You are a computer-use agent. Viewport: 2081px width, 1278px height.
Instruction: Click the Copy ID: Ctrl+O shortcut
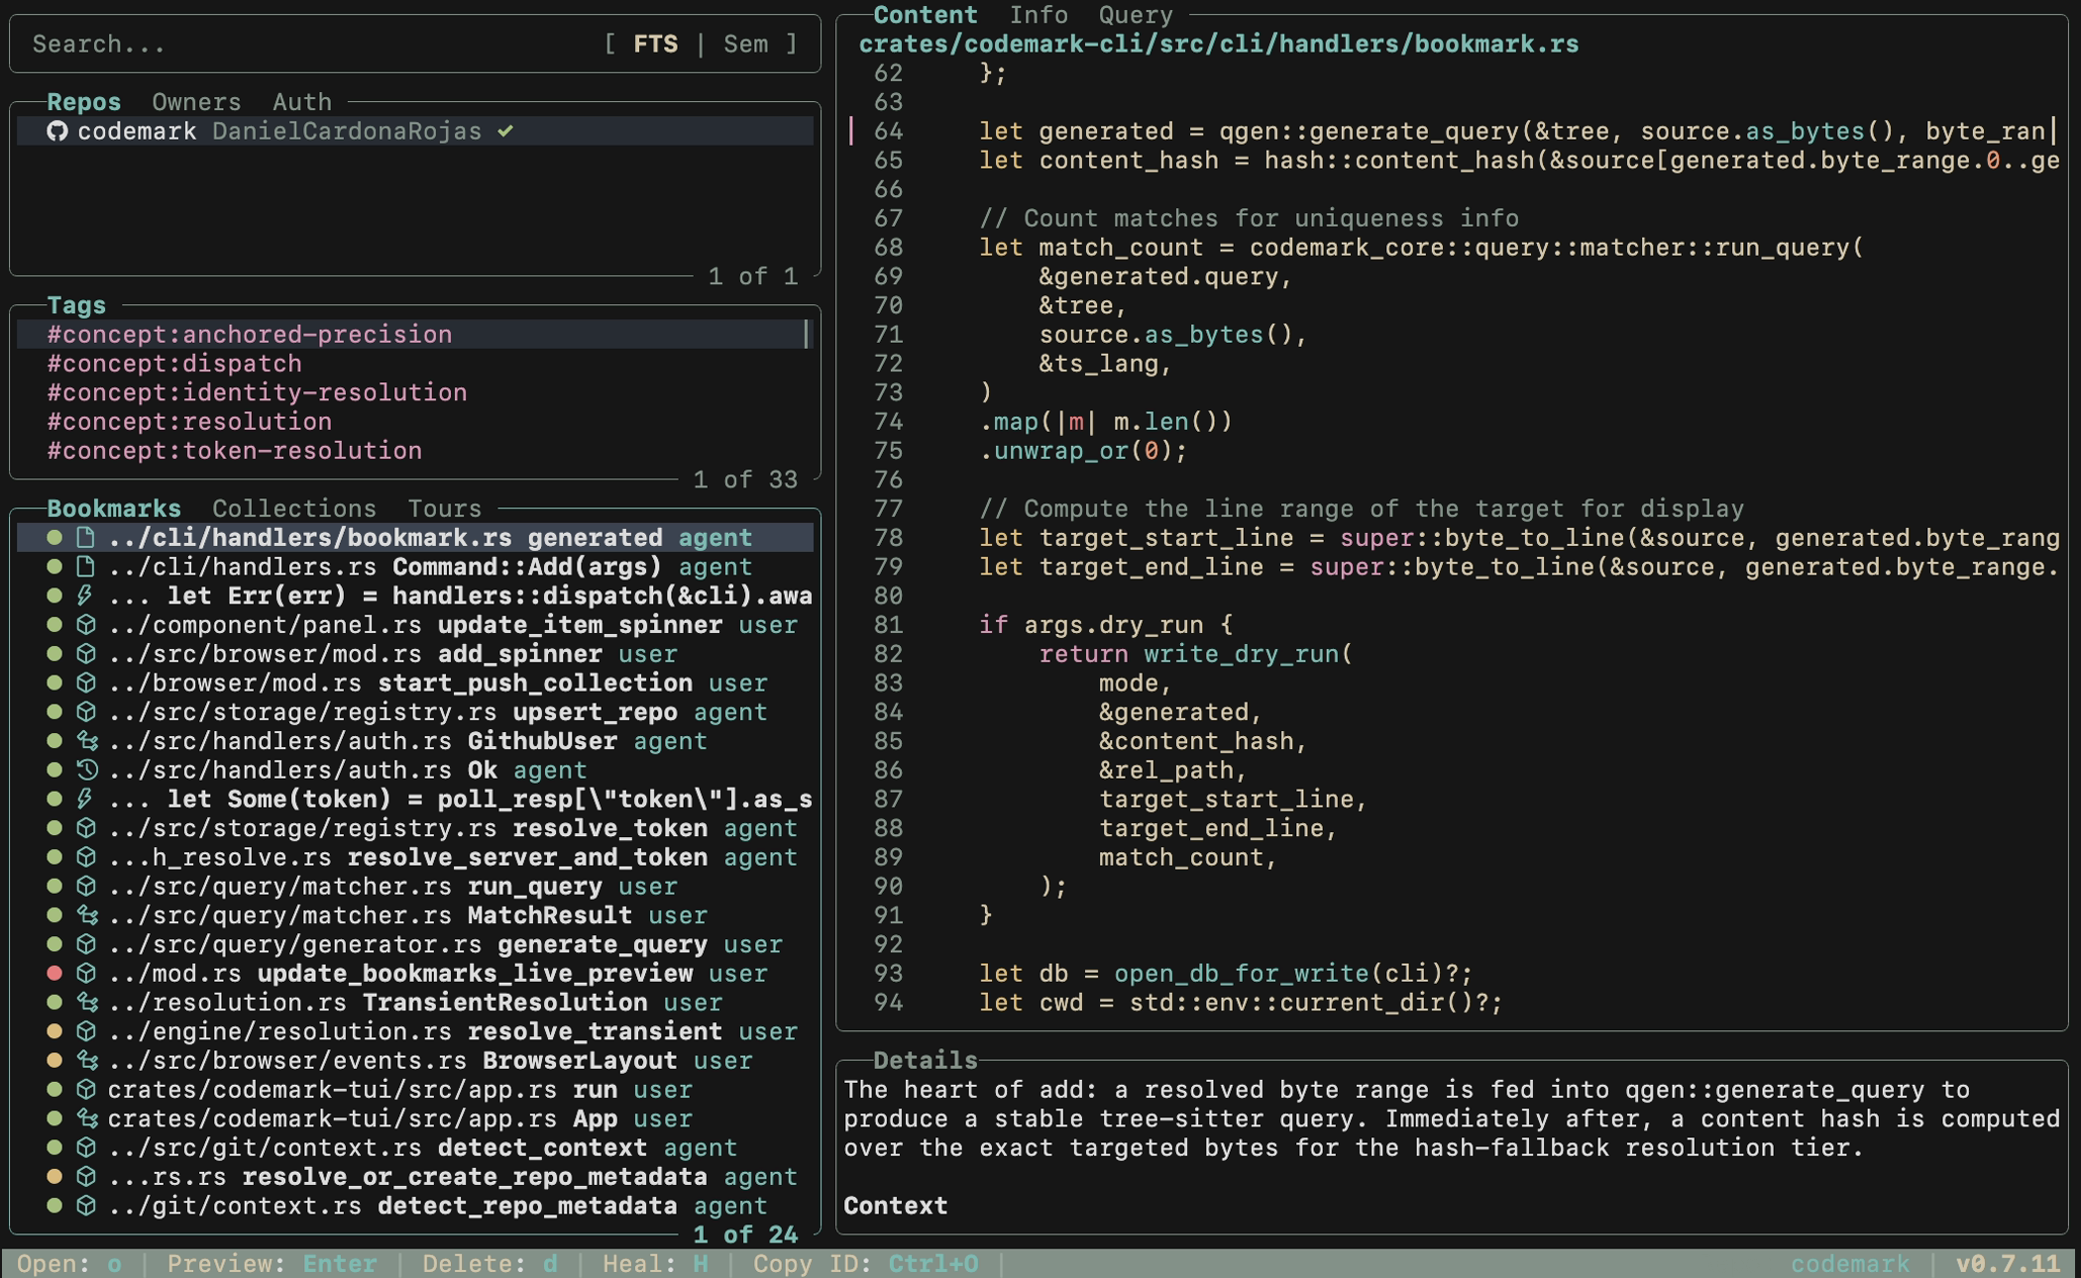tap(866, 1264)
